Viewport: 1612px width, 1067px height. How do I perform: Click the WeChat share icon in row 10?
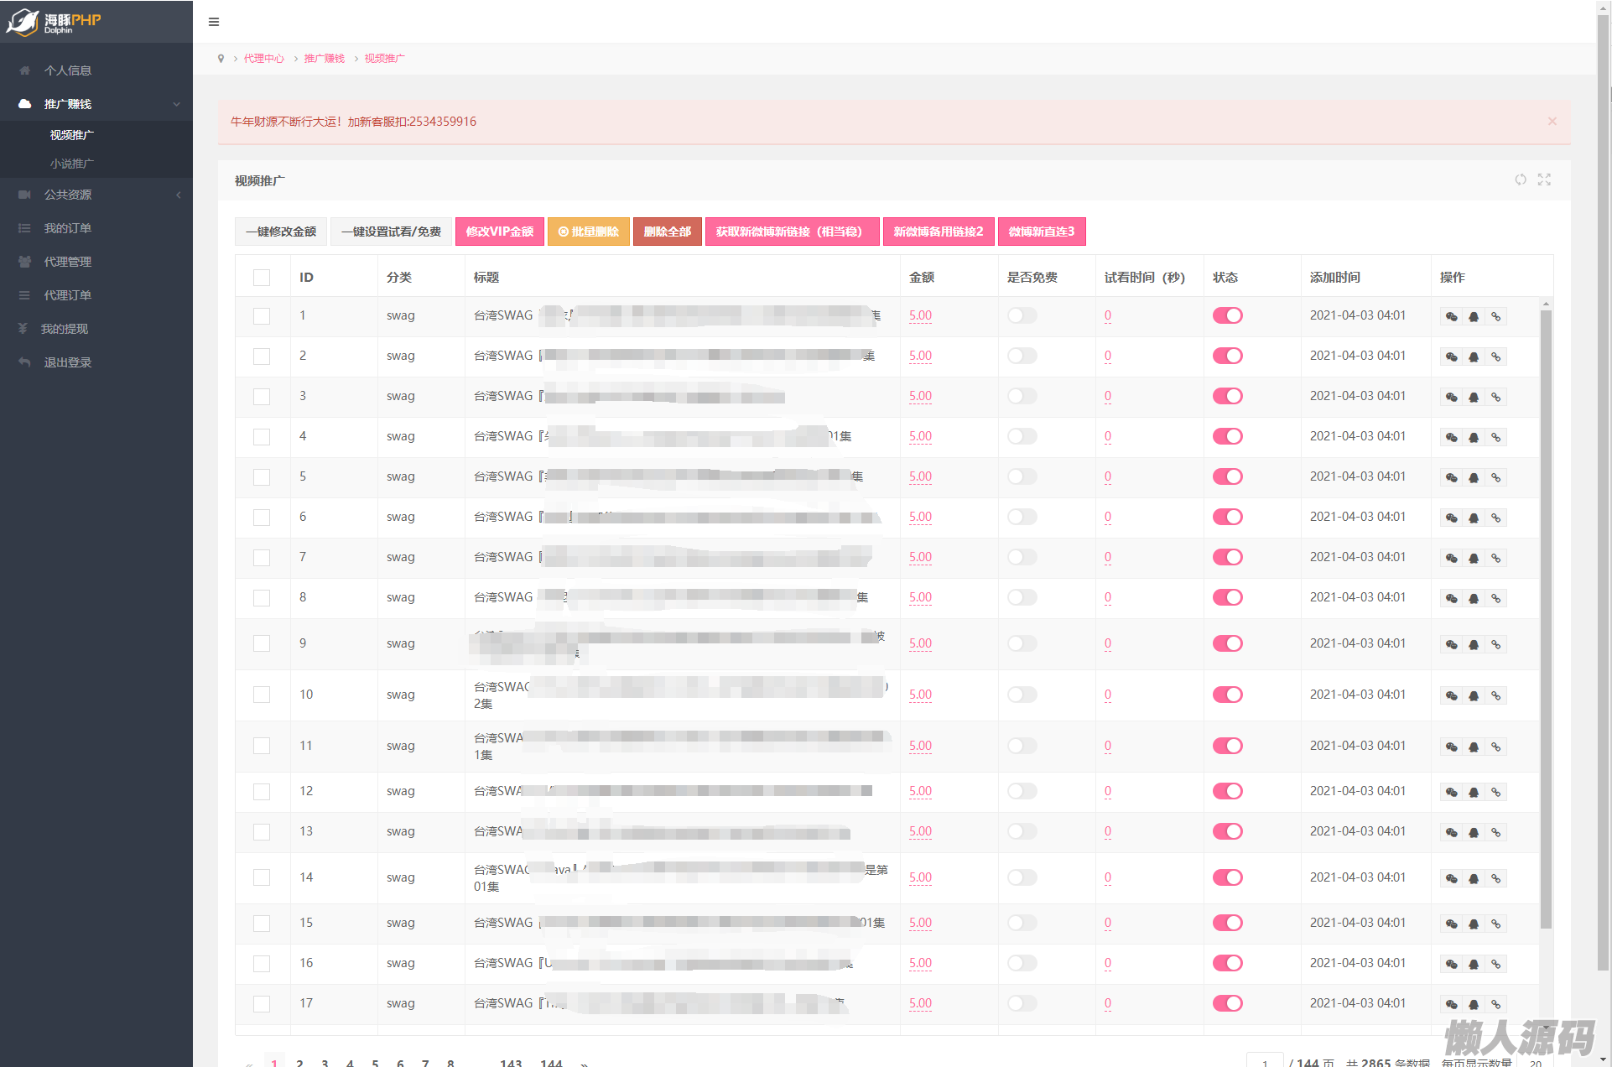tap(1451, 695)
